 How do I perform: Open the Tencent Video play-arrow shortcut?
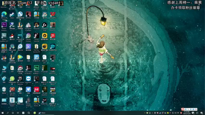pyautogui.click(x=20, y=58)
